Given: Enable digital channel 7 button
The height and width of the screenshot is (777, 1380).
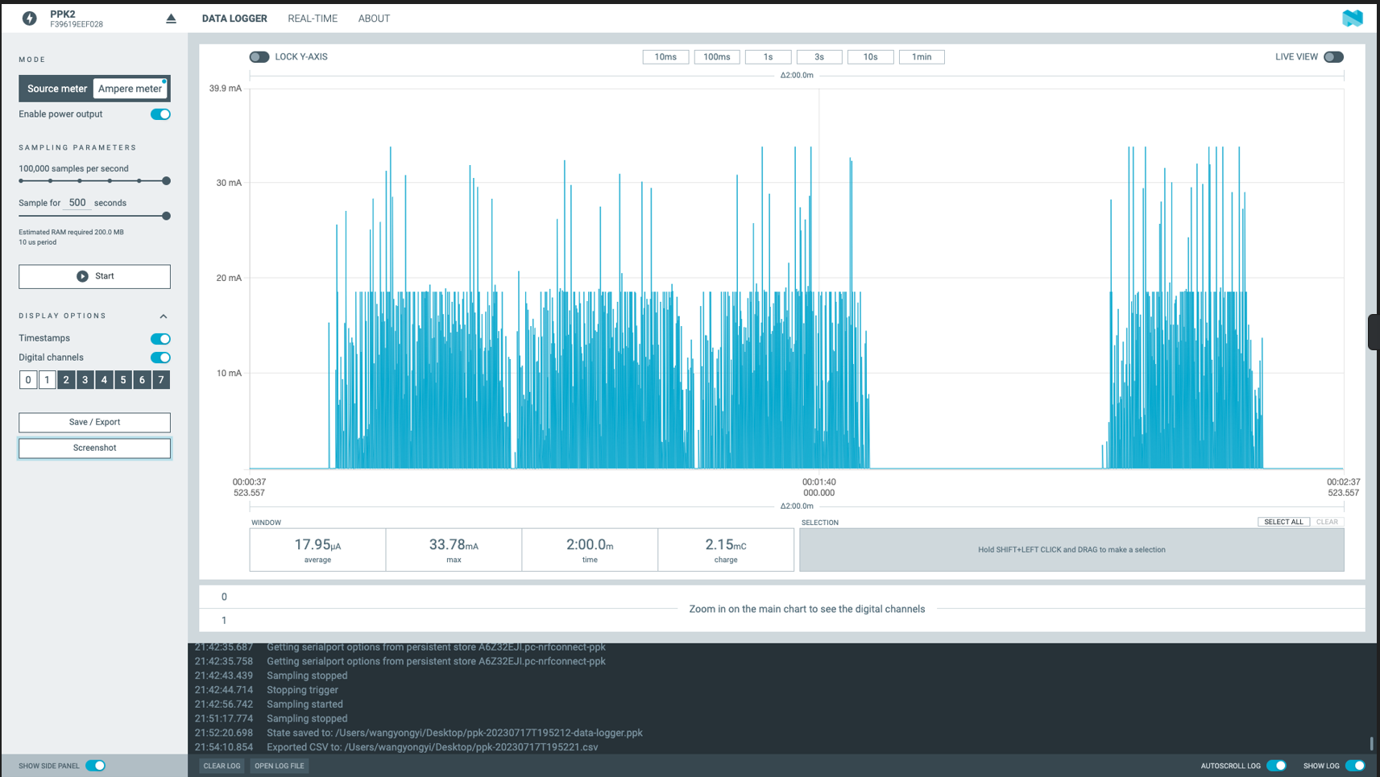Looking at the screenshot, I should [x=161, y=380].
